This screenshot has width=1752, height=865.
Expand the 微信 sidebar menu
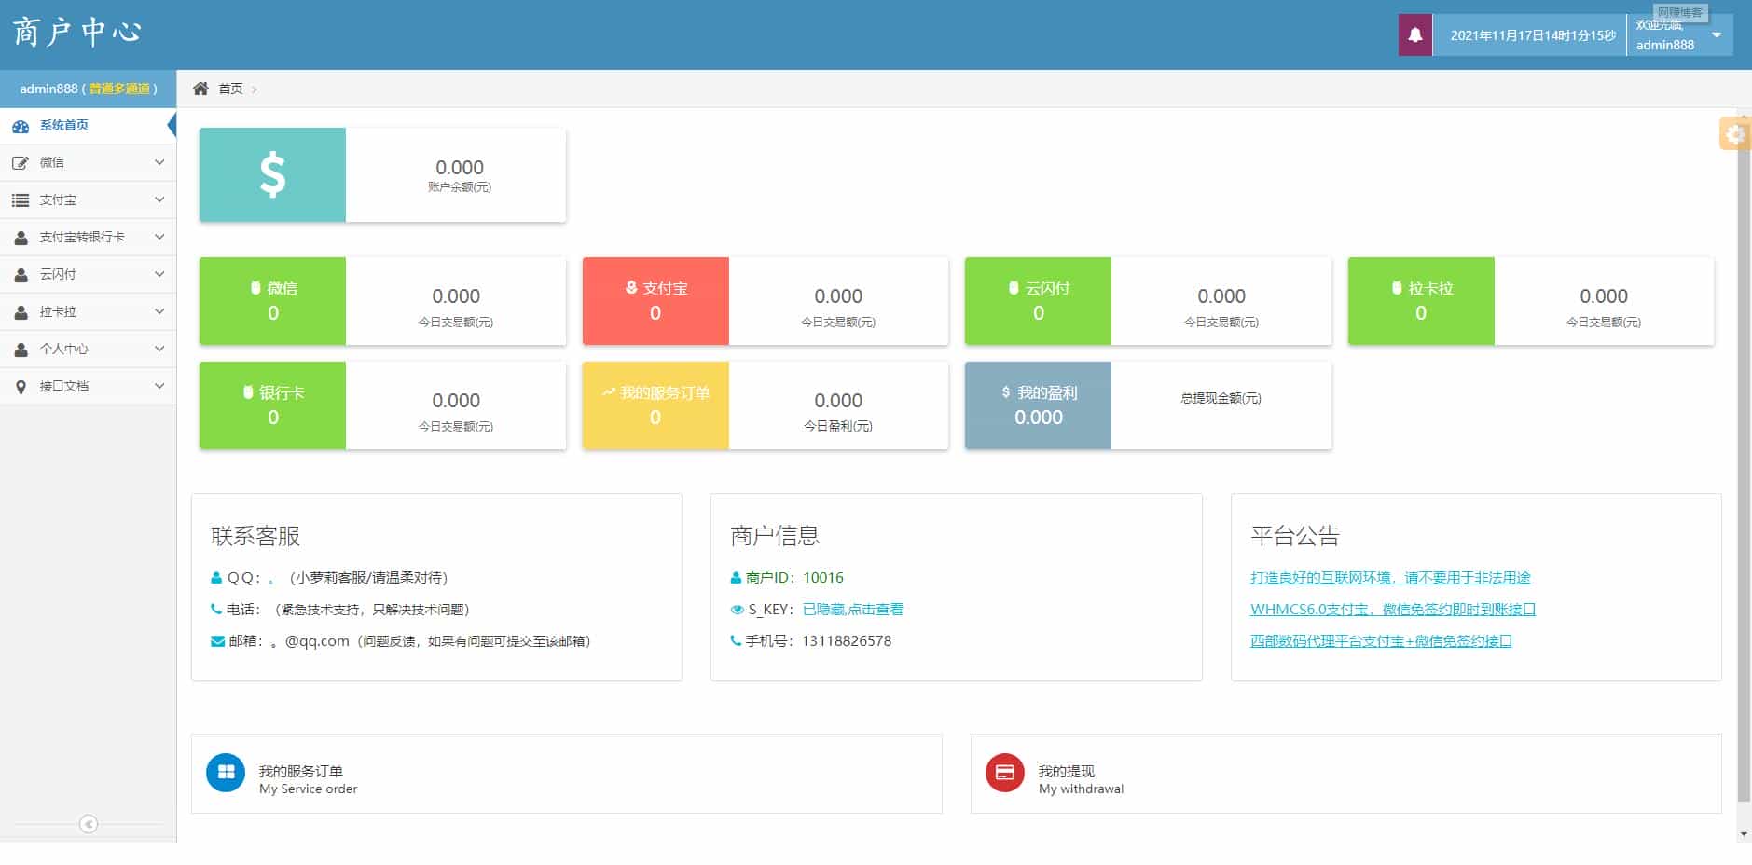[88, 162]
